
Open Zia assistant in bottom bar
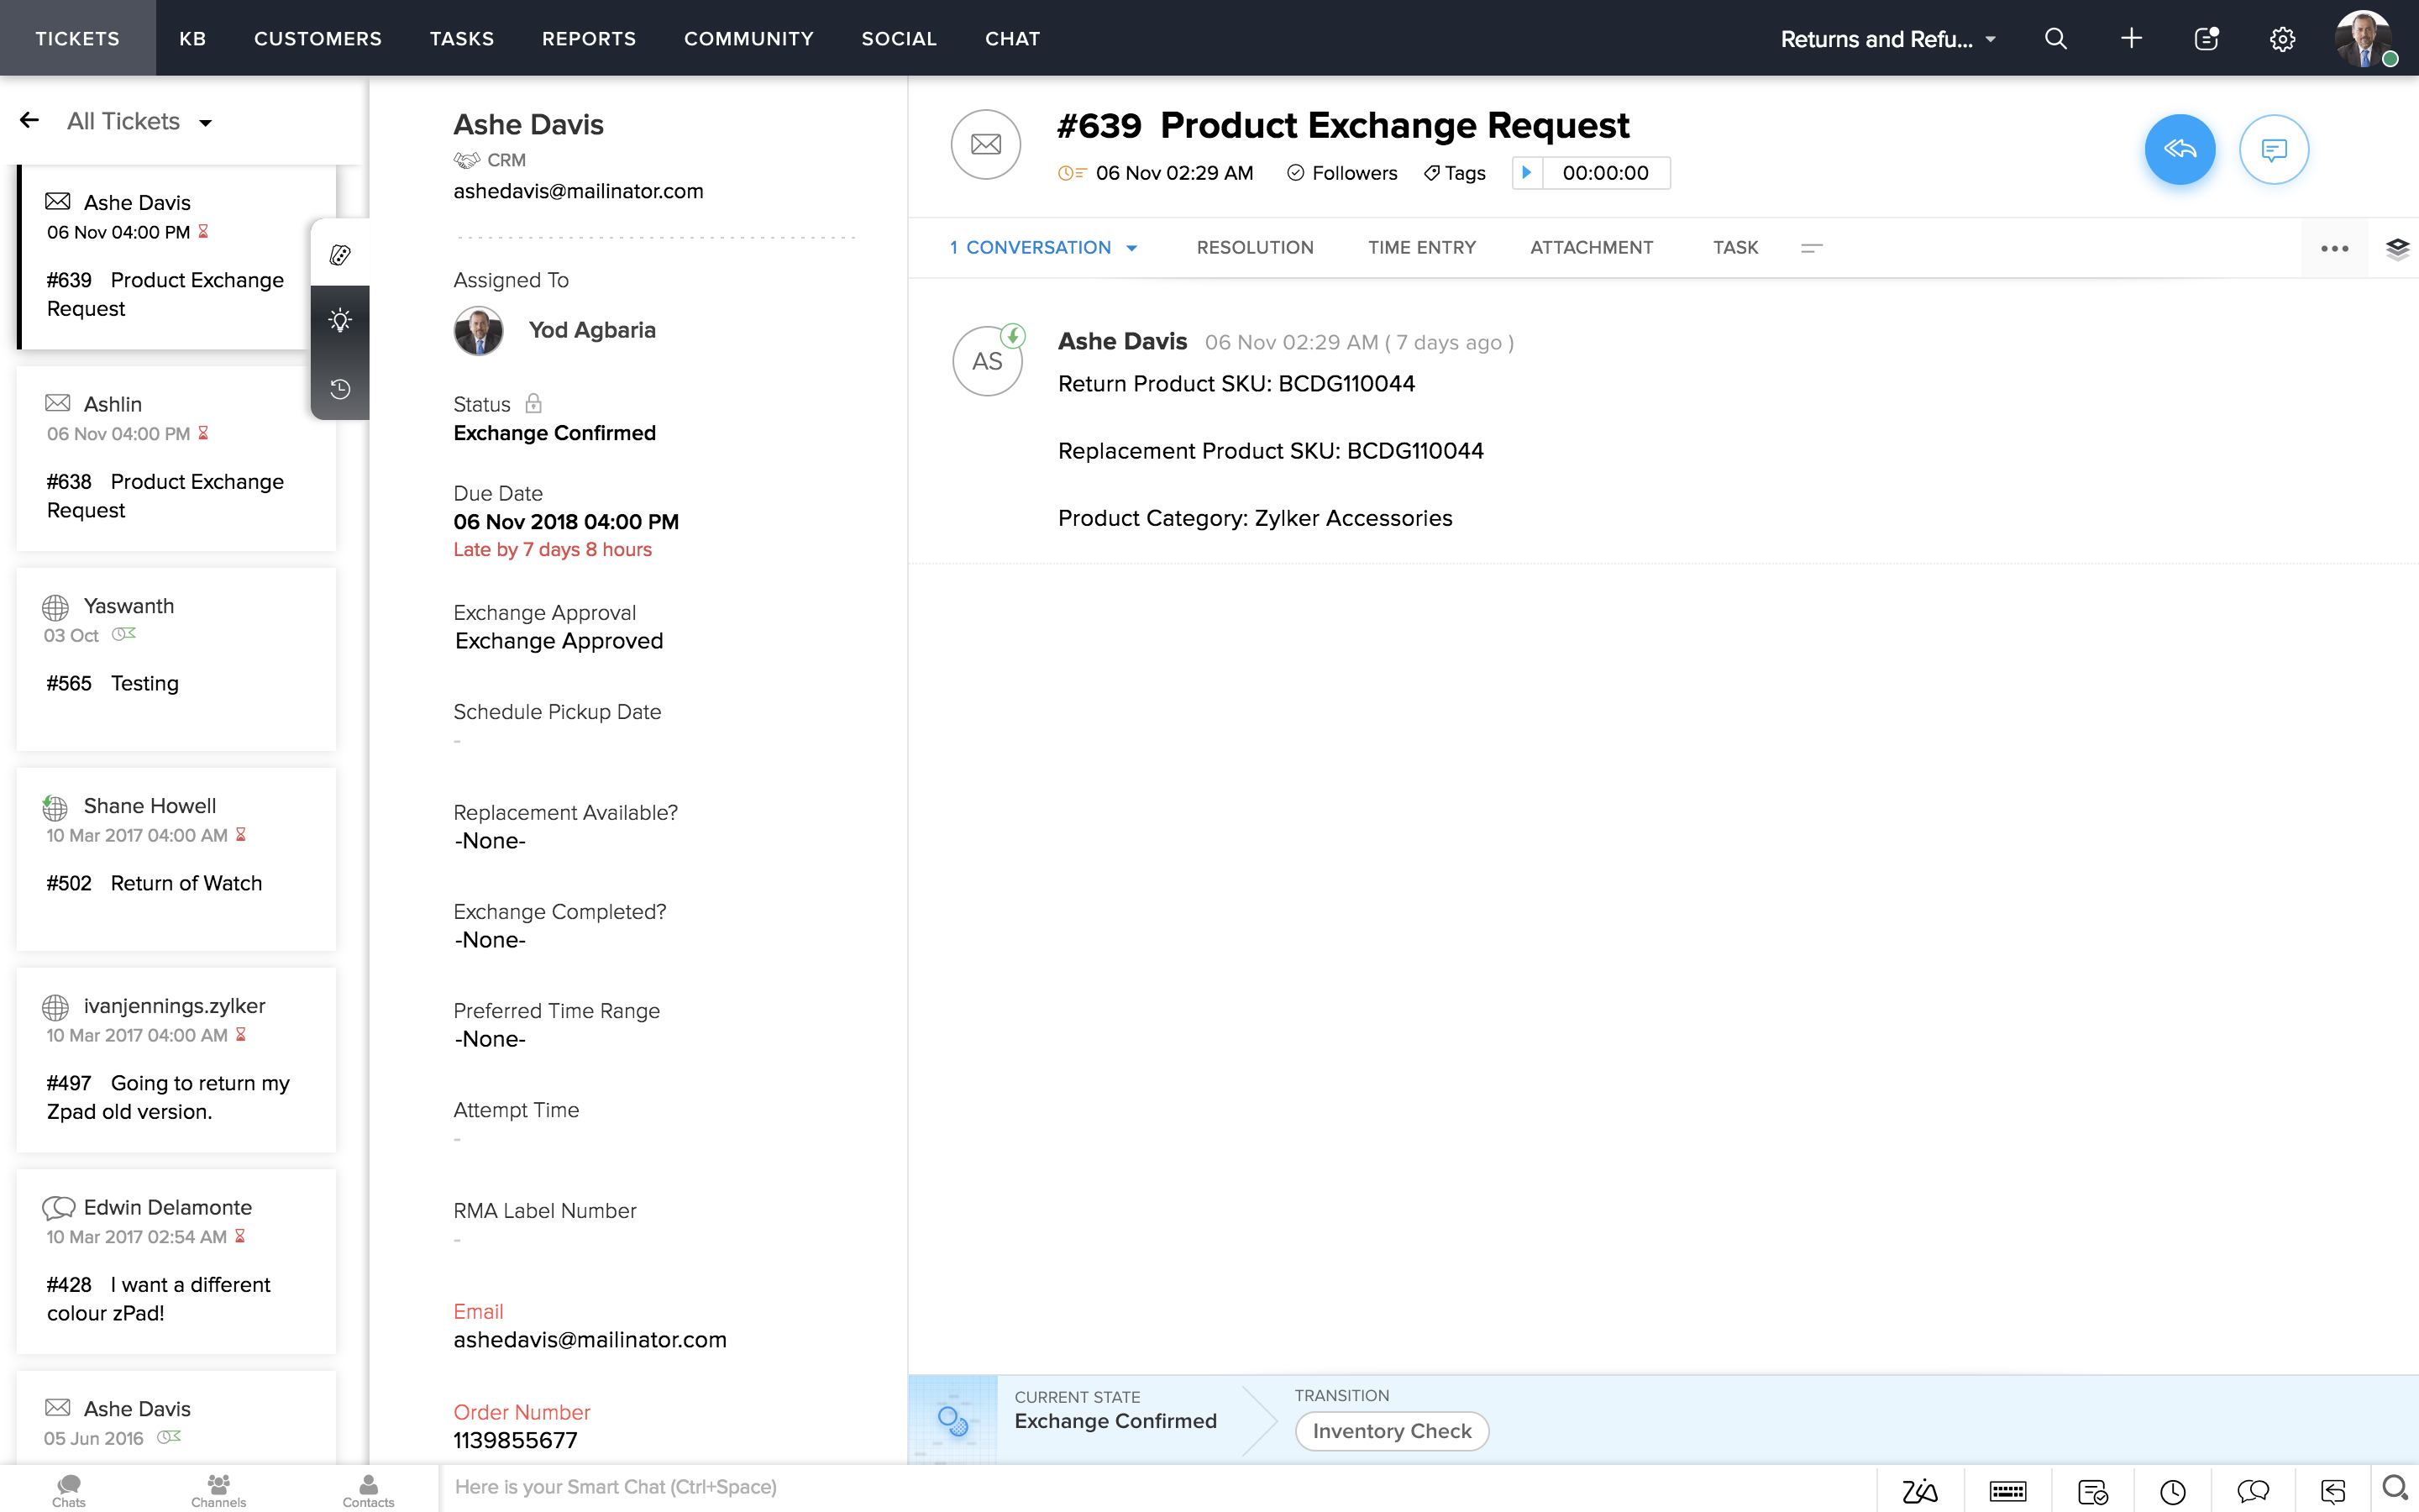[x=1919, y=1491]
